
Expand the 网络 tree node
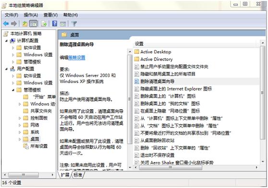pos(20,125)
